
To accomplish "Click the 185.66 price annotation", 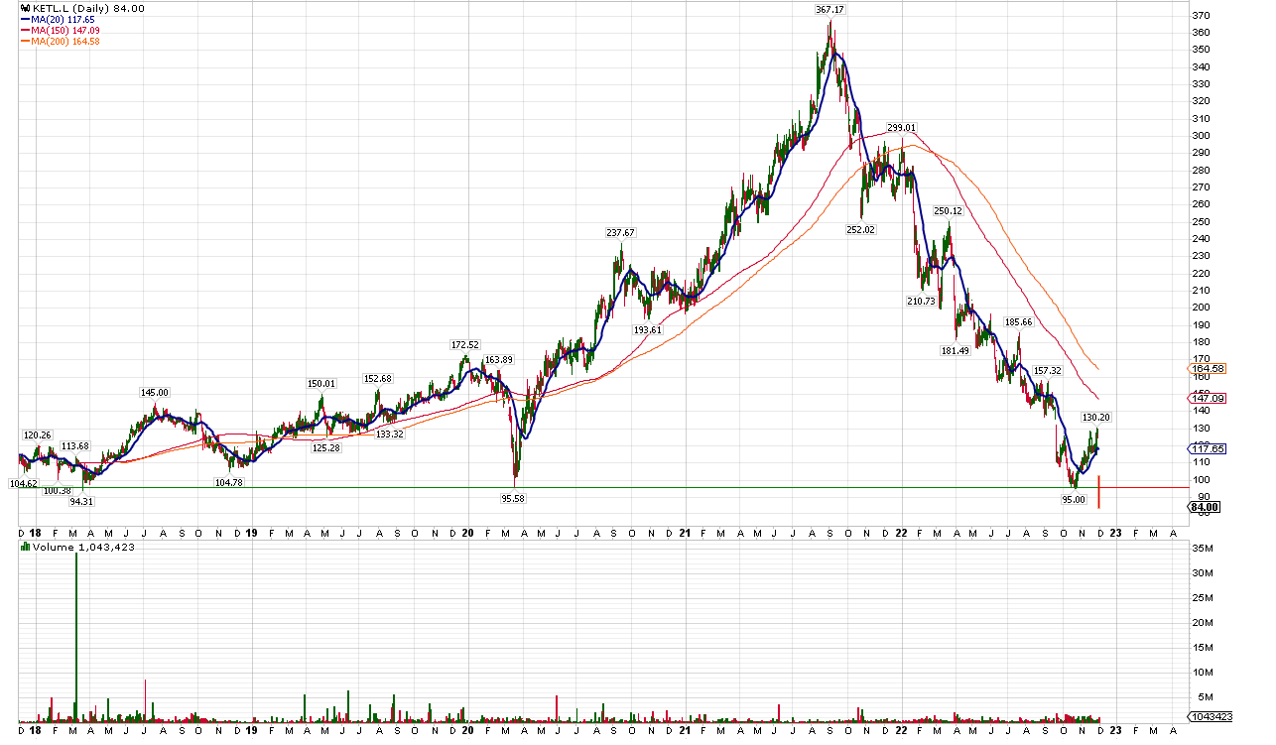I will tap(1018, 322).
